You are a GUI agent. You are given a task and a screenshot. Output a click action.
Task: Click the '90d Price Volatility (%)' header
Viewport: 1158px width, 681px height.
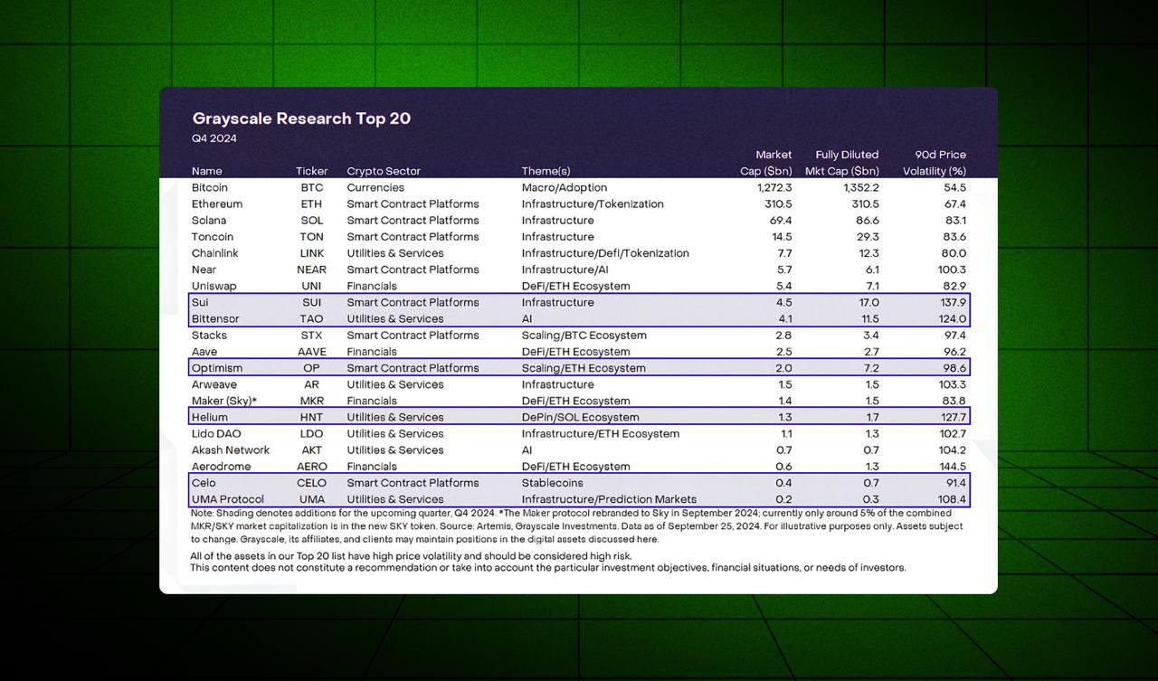point(935,163)
